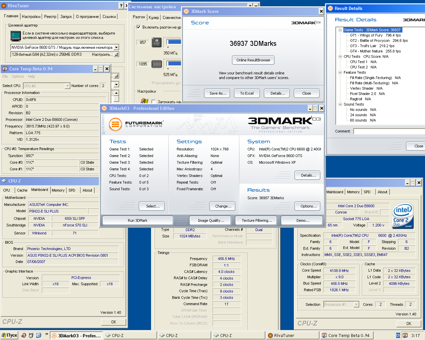Click the third quick launch icon
Screen dimensions: 425x340
click(39, 335)
